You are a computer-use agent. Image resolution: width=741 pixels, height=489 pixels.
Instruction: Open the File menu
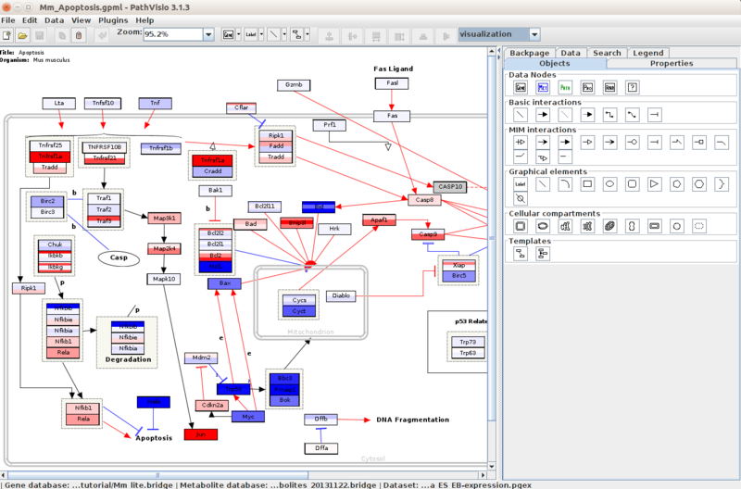(x=8, y=20)
